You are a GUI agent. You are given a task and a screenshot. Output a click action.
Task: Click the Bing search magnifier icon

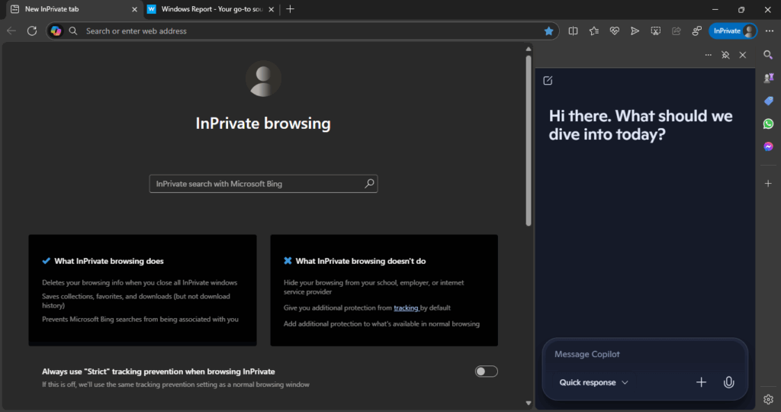click(x=369, y=184)
